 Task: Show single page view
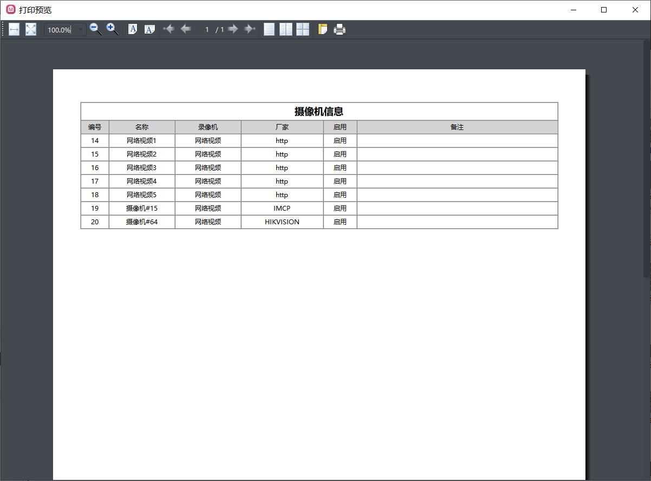(269, 29)
